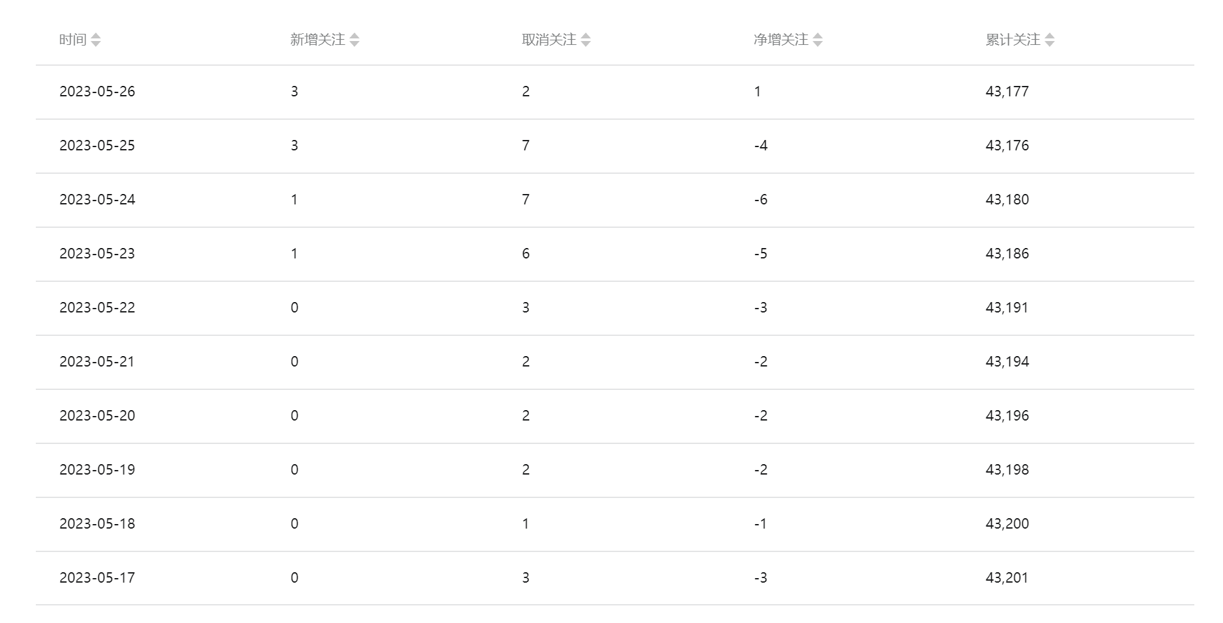Click cumulative value 43,196
Image resolution: width=1223 pixels, height=623 pixels.
[x=1007, y=416]
